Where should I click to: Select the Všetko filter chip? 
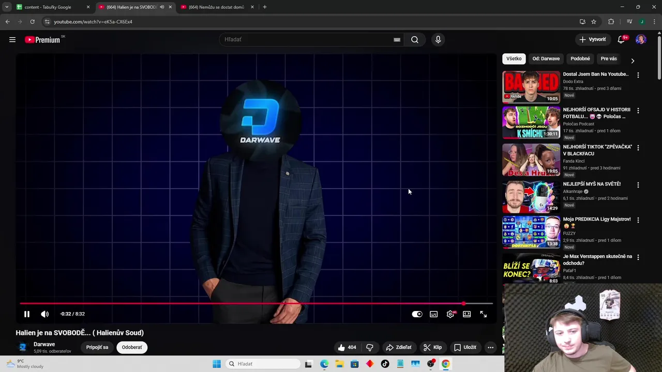tap(514, 59)
